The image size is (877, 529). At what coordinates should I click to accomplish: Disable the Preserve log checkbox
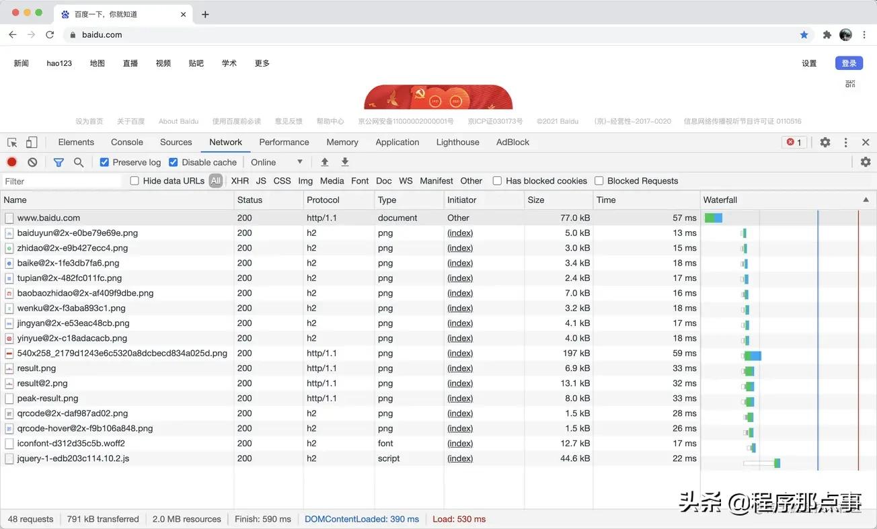(x=104, y=162)
